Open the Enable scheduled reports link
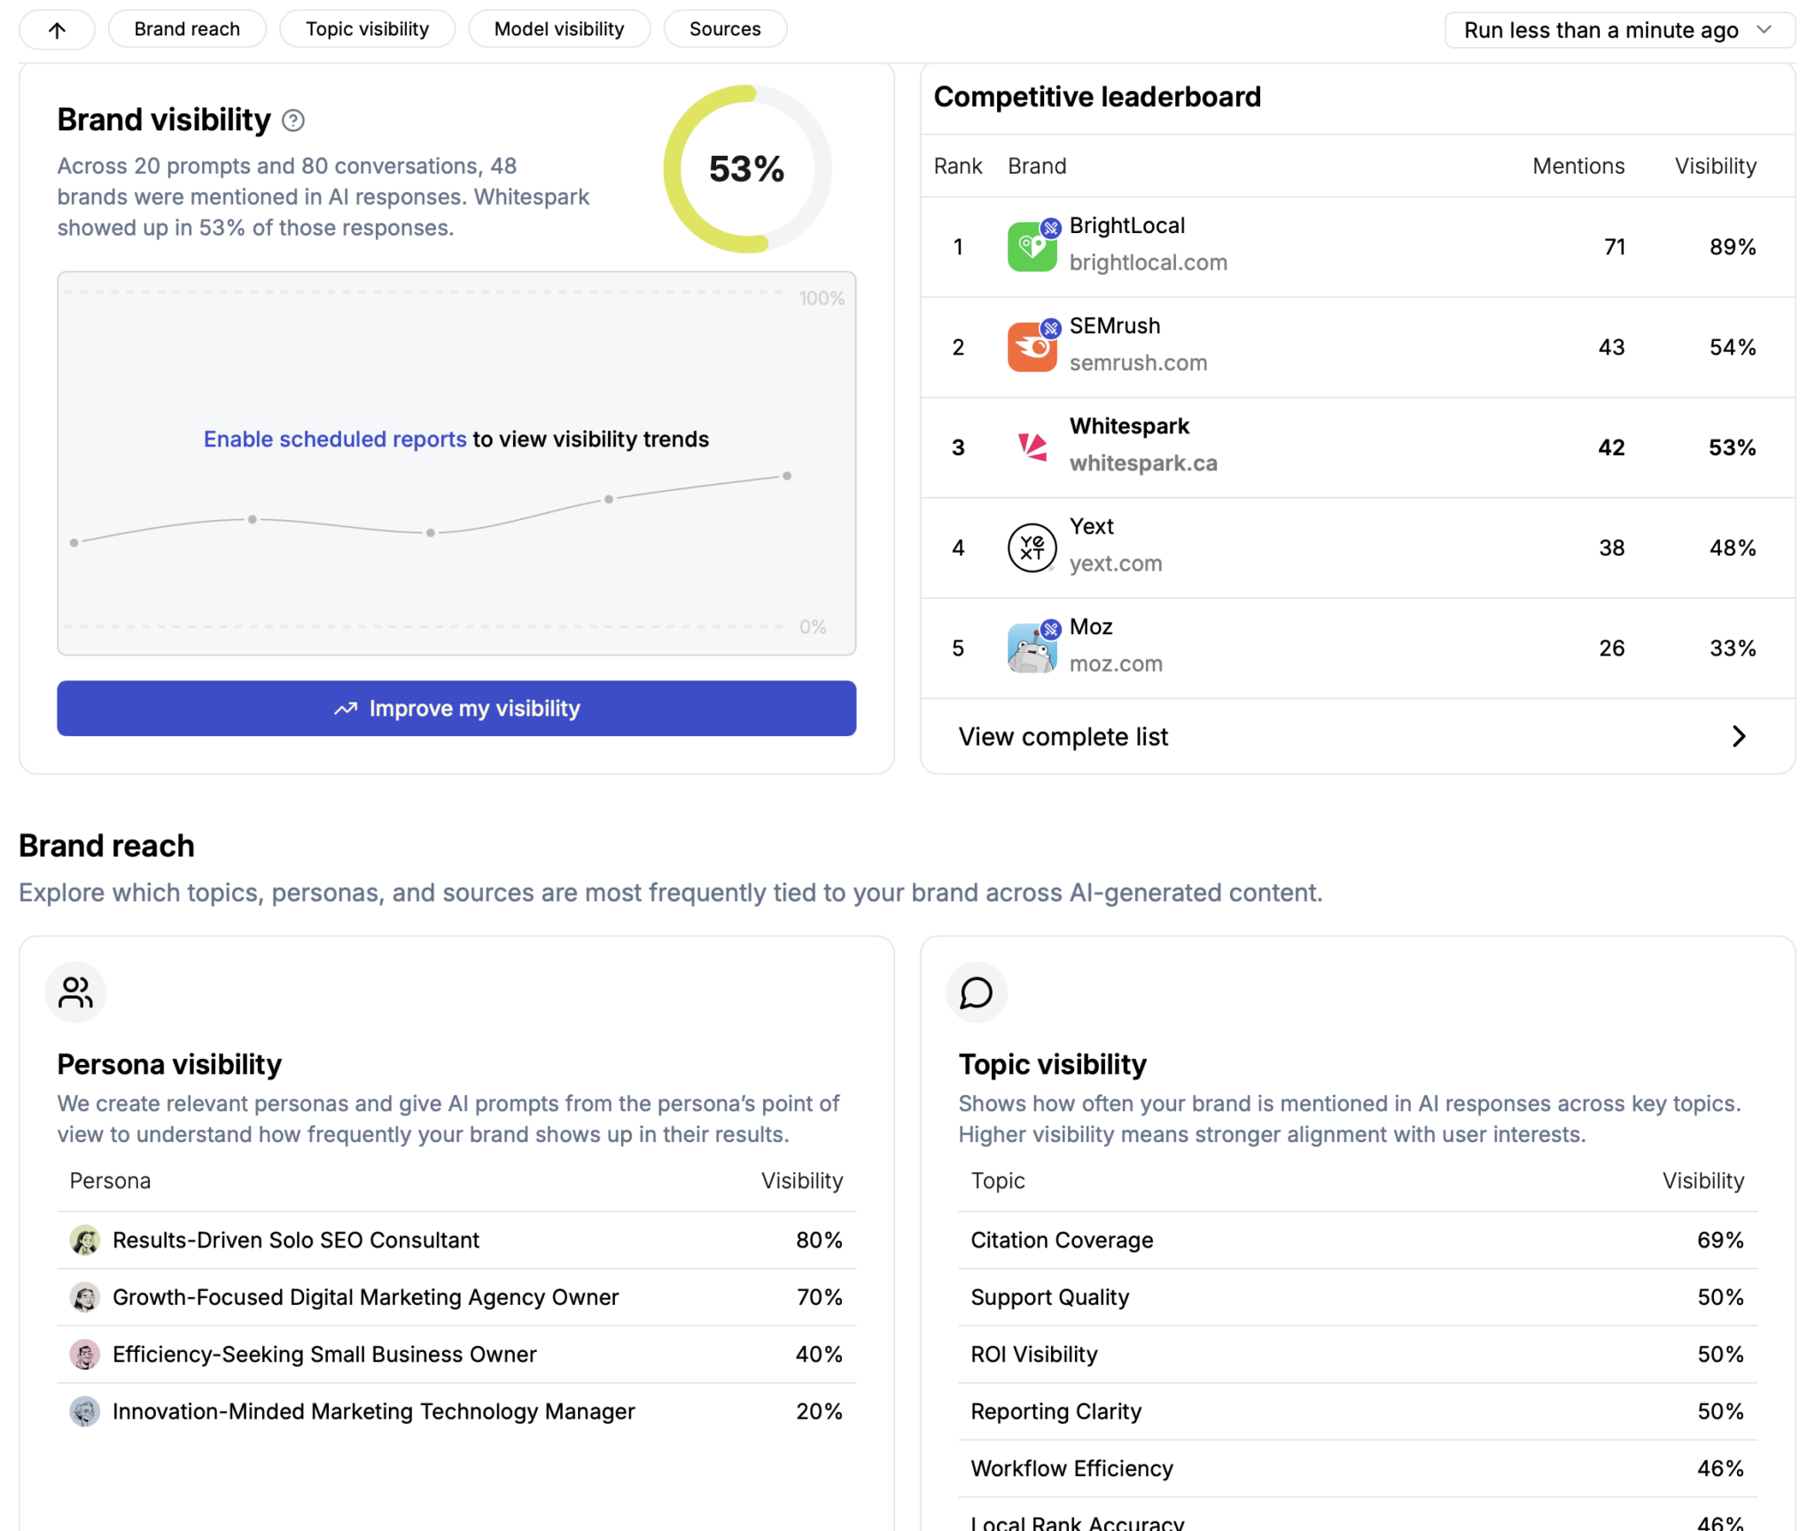This screenshot has height=1531, width=1815. [335, 439]
